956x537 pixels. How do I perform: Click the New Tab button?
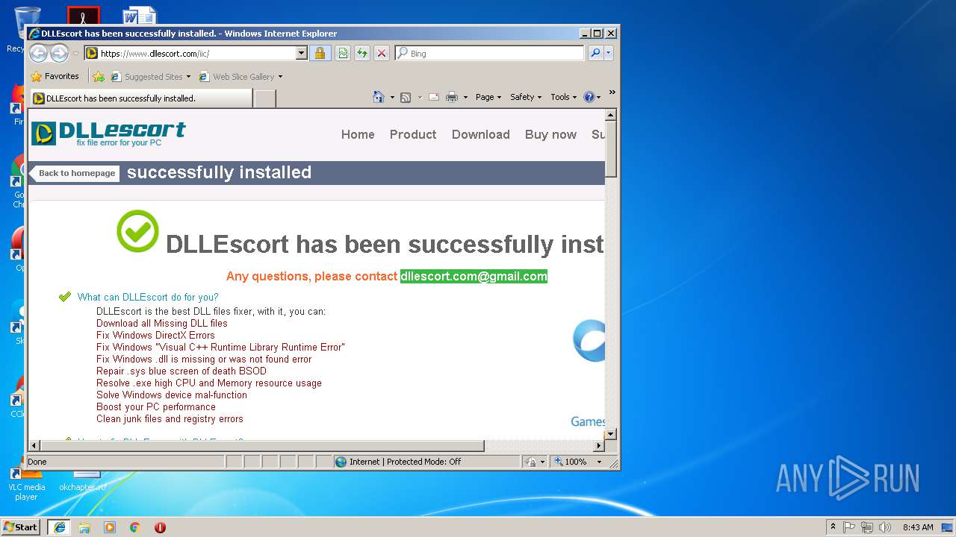[264, 98]
